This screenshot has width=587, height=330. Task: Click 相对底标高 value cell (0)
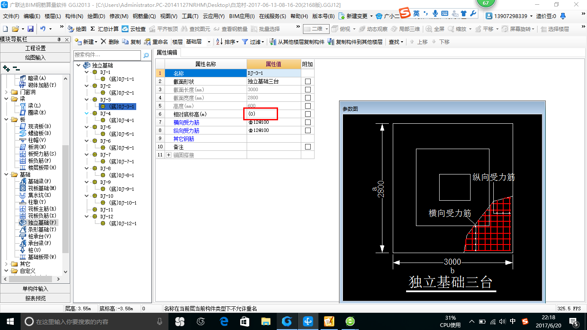coord(274,114)
